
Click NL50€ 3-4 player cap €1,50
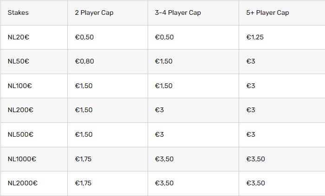pyautogui.click(x=164, y=62)
